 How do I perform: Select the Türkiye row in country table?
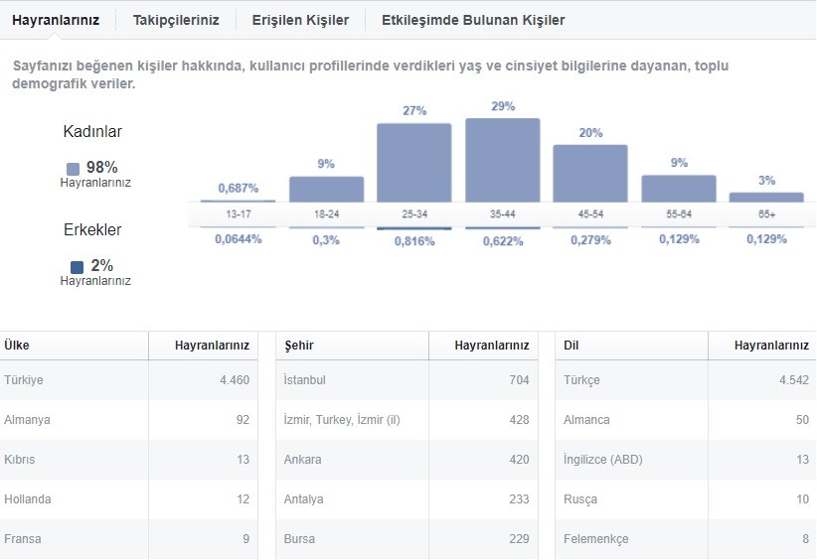(128, 380)
